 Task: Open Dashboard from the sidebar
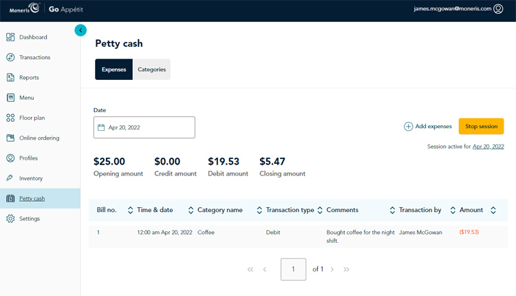33,37
